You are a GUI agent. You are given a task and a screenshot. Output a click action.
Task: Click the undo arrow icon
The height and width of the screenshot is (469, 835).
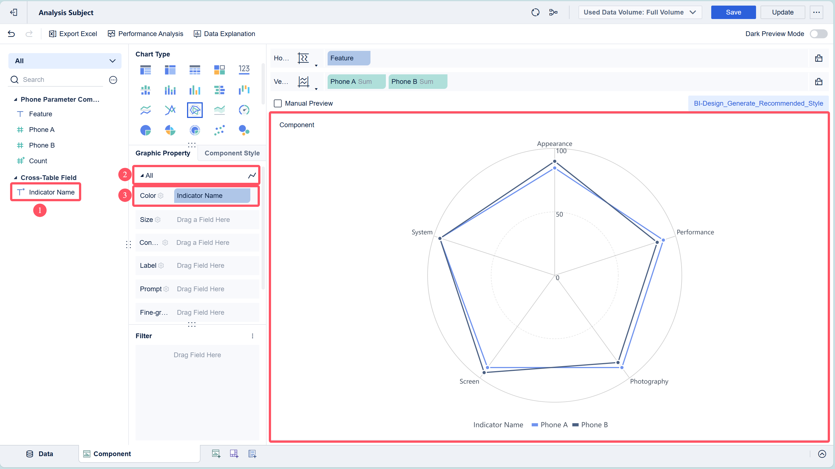coord(11,34)
